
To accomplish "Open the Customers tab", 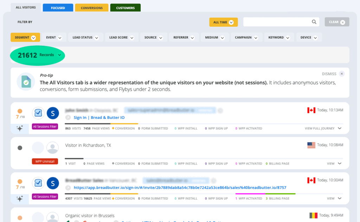I will pos(125,8).
